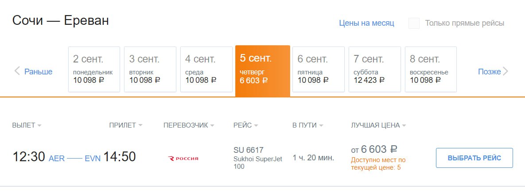Choose the 4 сент. среда date
The width and height of the screenshot is (525, 194).
[206, 70]
